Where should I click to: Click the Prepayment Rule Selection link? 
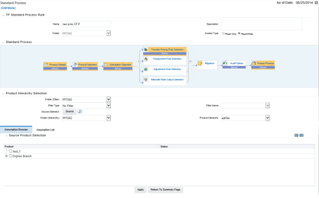click(x=167, y=59)
